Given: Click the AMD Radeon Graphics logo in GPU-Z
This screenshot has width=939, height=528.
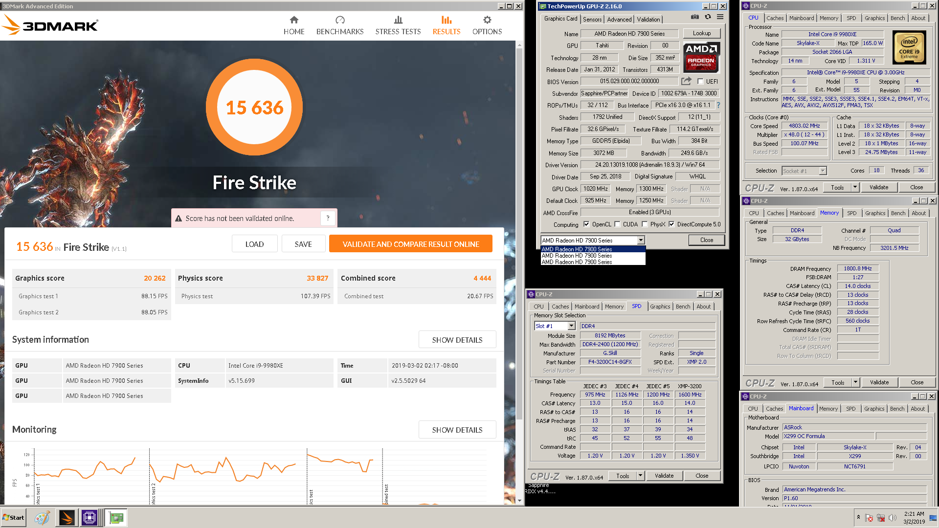Looking at the screenshot, I should pos(701,58).
